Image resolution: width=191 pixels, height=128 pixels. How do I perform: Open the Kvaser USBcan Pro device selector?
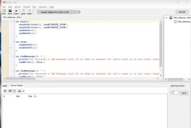pos(57,12)
